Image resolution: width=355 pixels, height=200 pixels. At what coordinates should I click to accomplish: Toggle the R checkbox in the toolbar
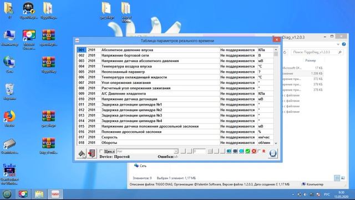click(259, 151)
